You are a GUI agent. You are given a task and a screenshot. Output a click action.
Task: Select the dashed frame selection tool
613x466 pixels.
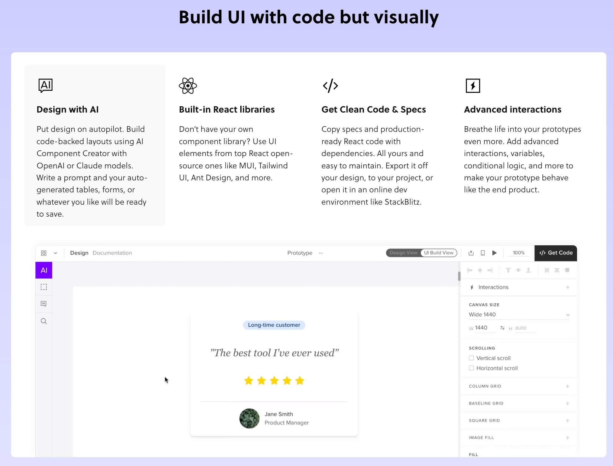click(x=44, y=287)
